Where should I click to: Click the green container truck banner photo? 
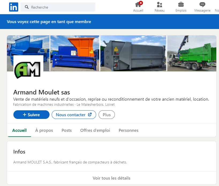tap(192, 53)
